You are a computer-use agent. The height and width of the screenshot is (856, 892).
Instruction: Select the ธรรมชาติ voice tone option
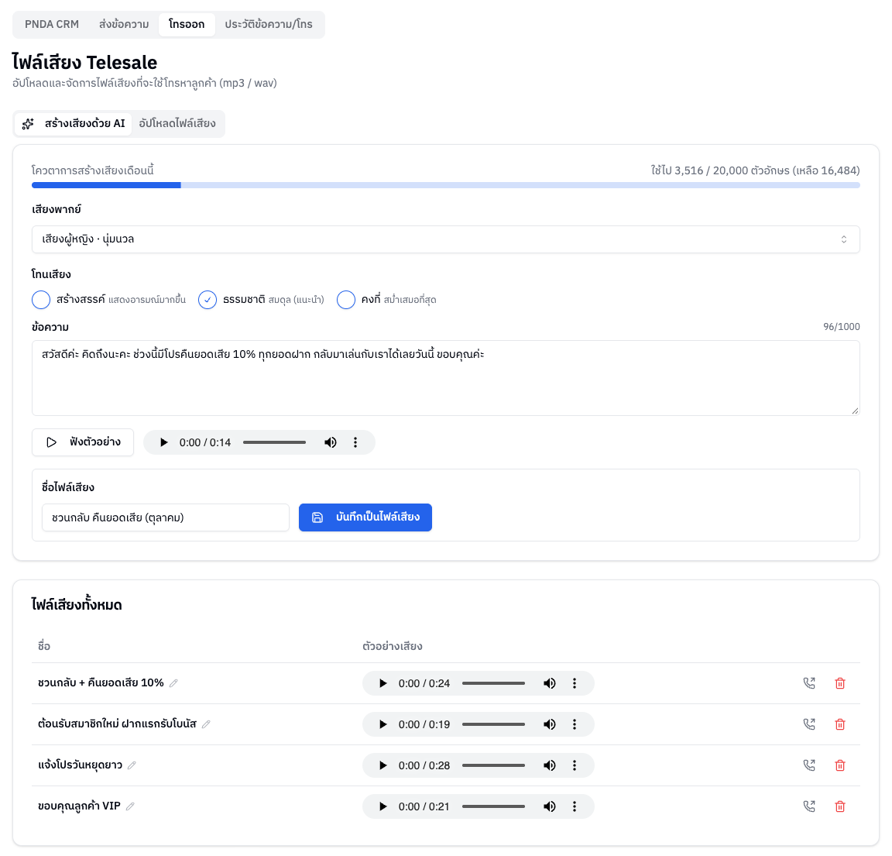coord(208,299)
